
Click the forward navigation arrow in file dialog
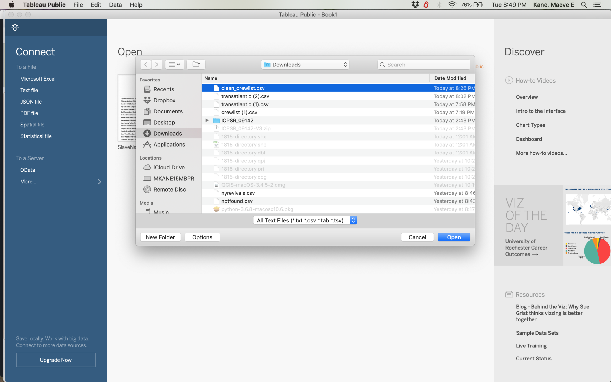[x=157, y=65]
